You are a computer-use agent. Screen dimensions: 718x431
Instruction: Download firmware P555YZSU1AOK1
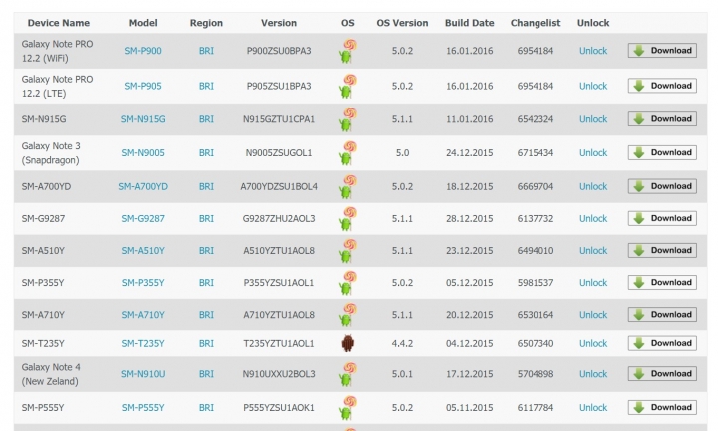click(662, 407)
